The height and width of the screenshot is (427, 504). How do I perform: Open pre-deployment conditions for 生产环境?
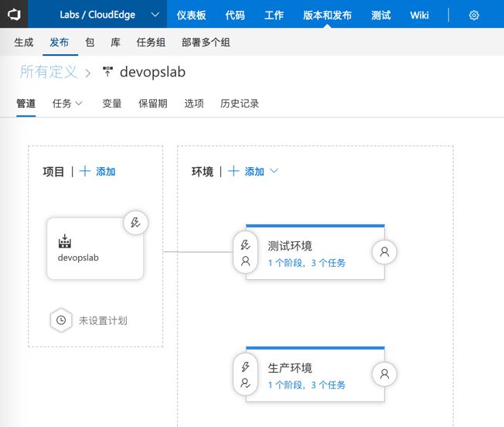tap(245, 374)
